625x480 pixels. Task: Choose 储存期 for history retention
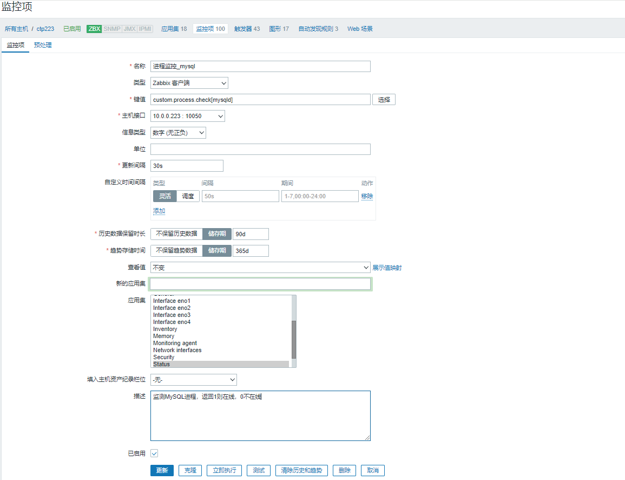tap(217, 234)
